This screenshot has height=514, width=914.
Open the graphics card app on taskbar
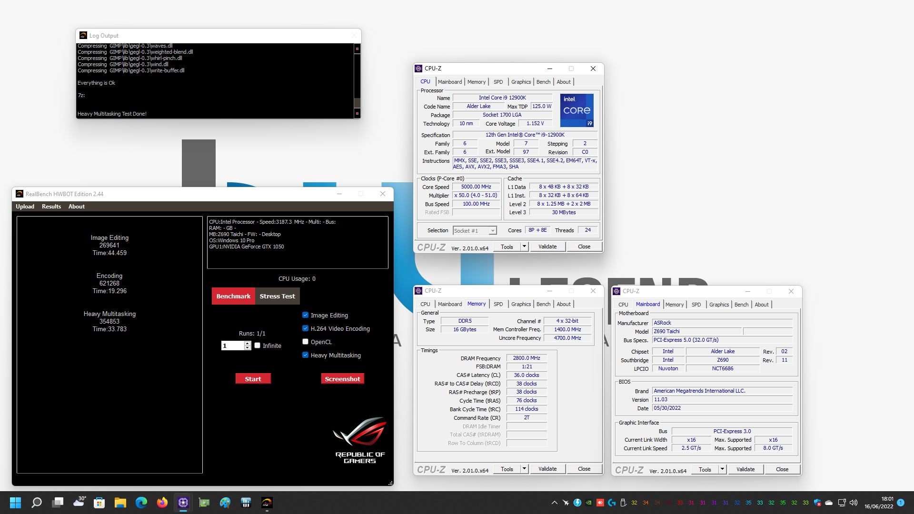204,503
